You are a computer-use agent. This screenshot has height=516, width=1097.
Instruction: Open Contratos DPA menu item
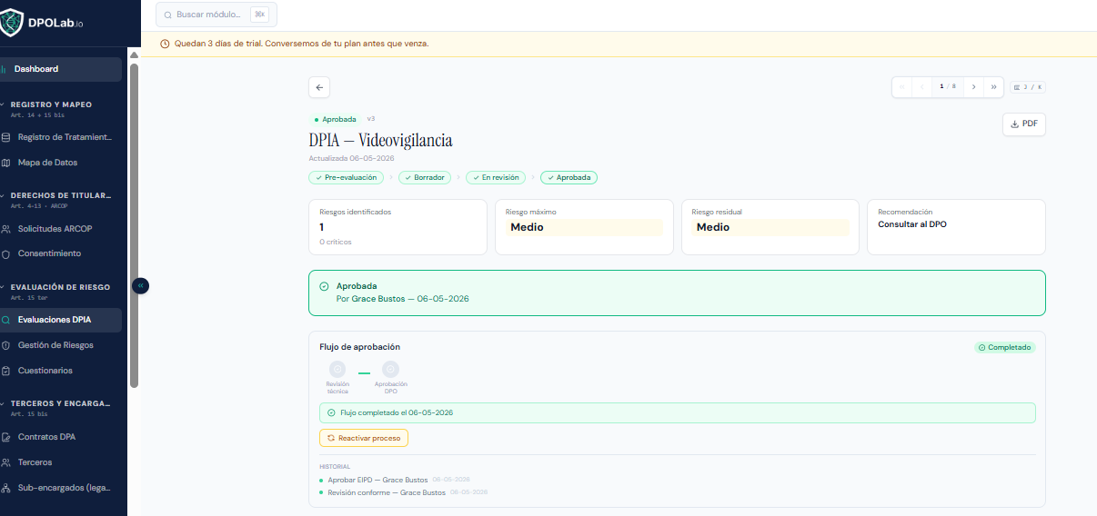click(x=60, y=437)
